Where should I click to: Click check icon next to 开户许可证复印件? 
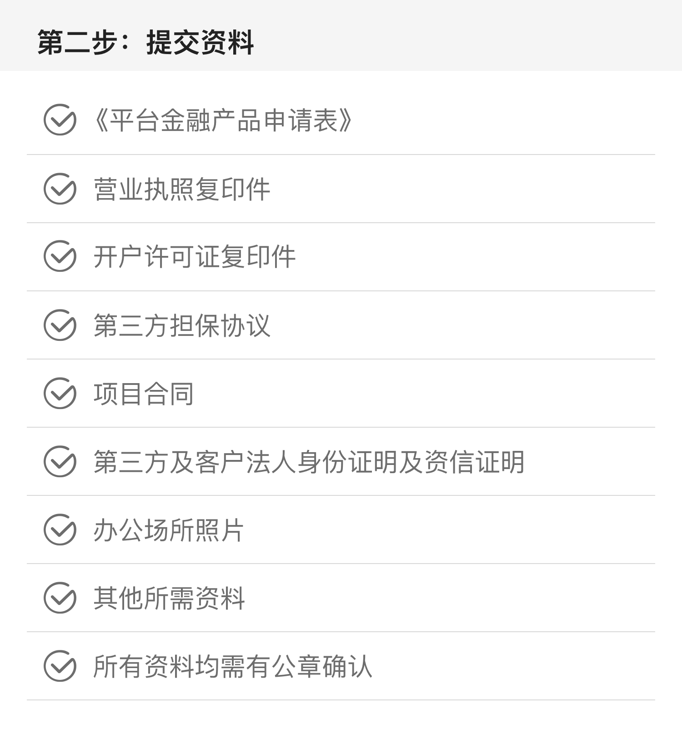click(x=60, y=257)
